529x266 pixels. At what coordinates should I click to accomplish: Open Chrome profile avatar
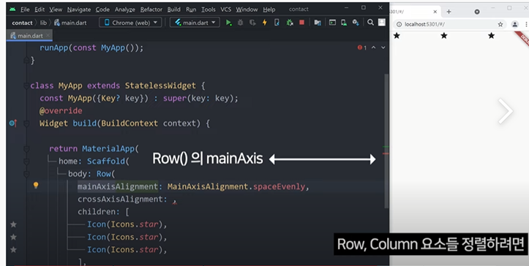coord(515,24)
